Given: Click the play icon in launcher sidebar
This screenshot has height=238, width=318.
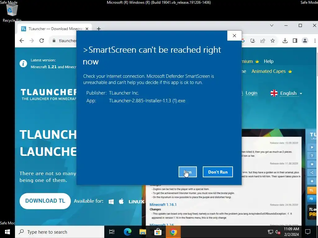Looking at the screenshot, I should pos(312,147).
